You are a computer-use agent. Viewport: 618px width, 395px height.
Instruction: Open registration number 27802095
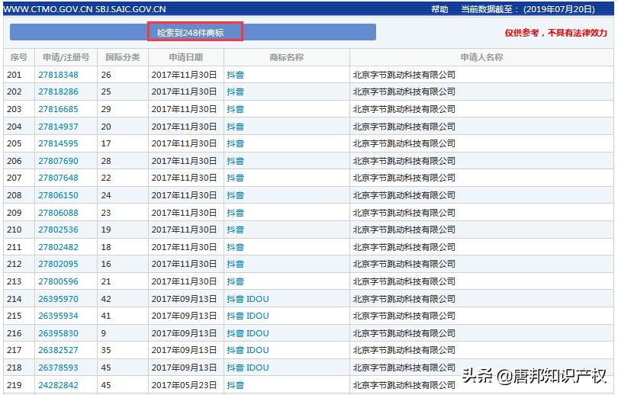point(58,265)
